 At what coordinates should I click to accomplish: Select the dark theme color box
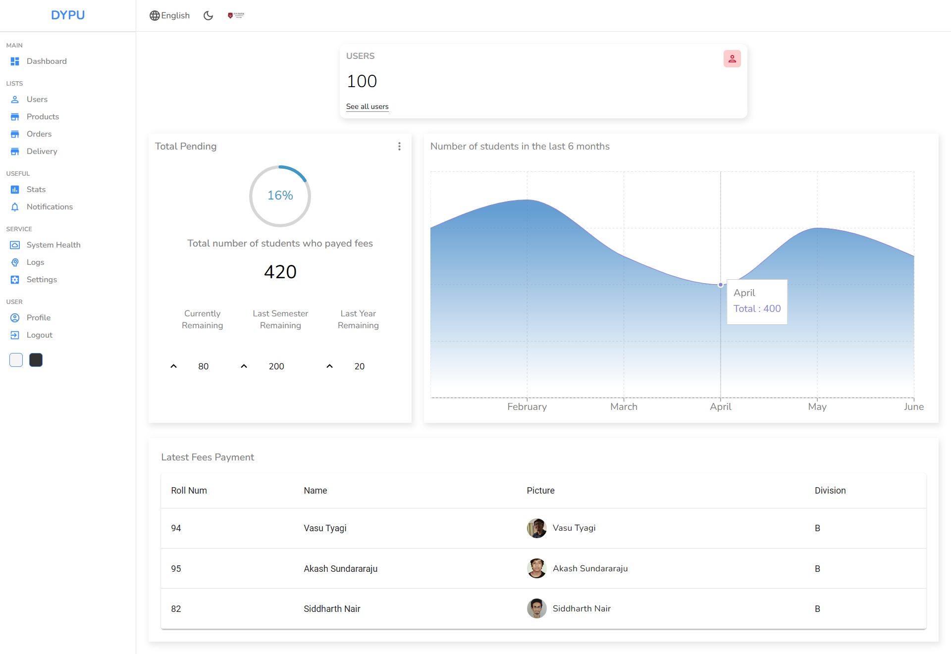click(x=36, y=360)
